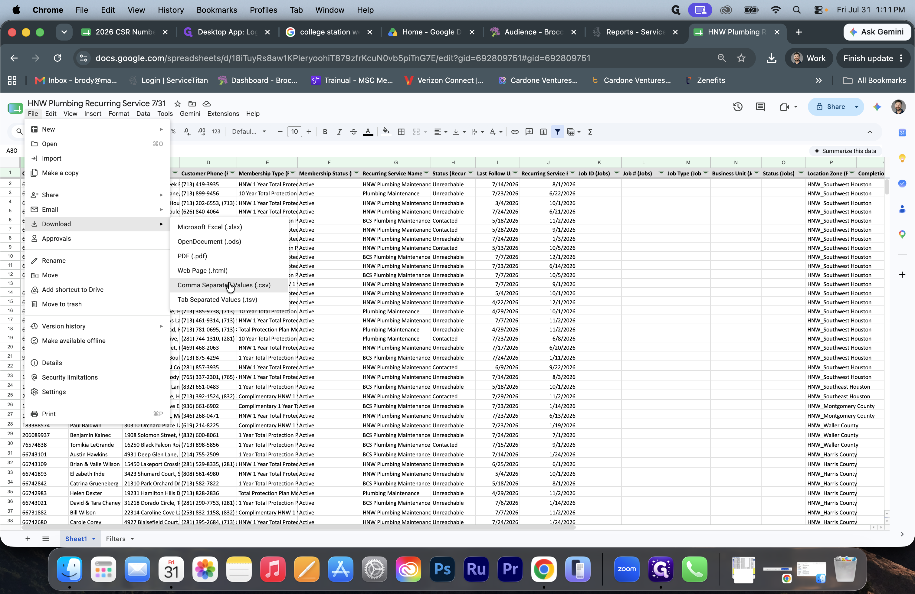
Task: Click Ask Gemini button in Chrome
Action: click(877, 32)
